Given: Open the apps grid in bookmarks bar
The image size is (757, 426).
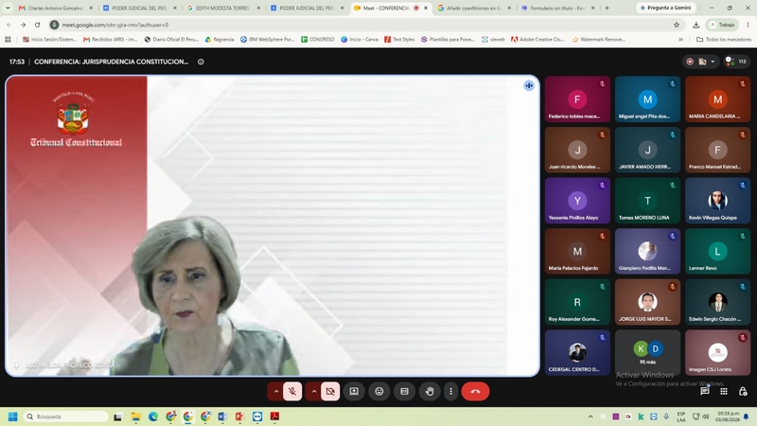Looking at the screenshot, I should [x=8, y=39].
